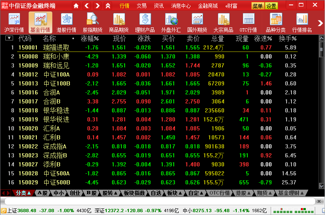Click the vertical scrollbar thumb

click(321, 49)
